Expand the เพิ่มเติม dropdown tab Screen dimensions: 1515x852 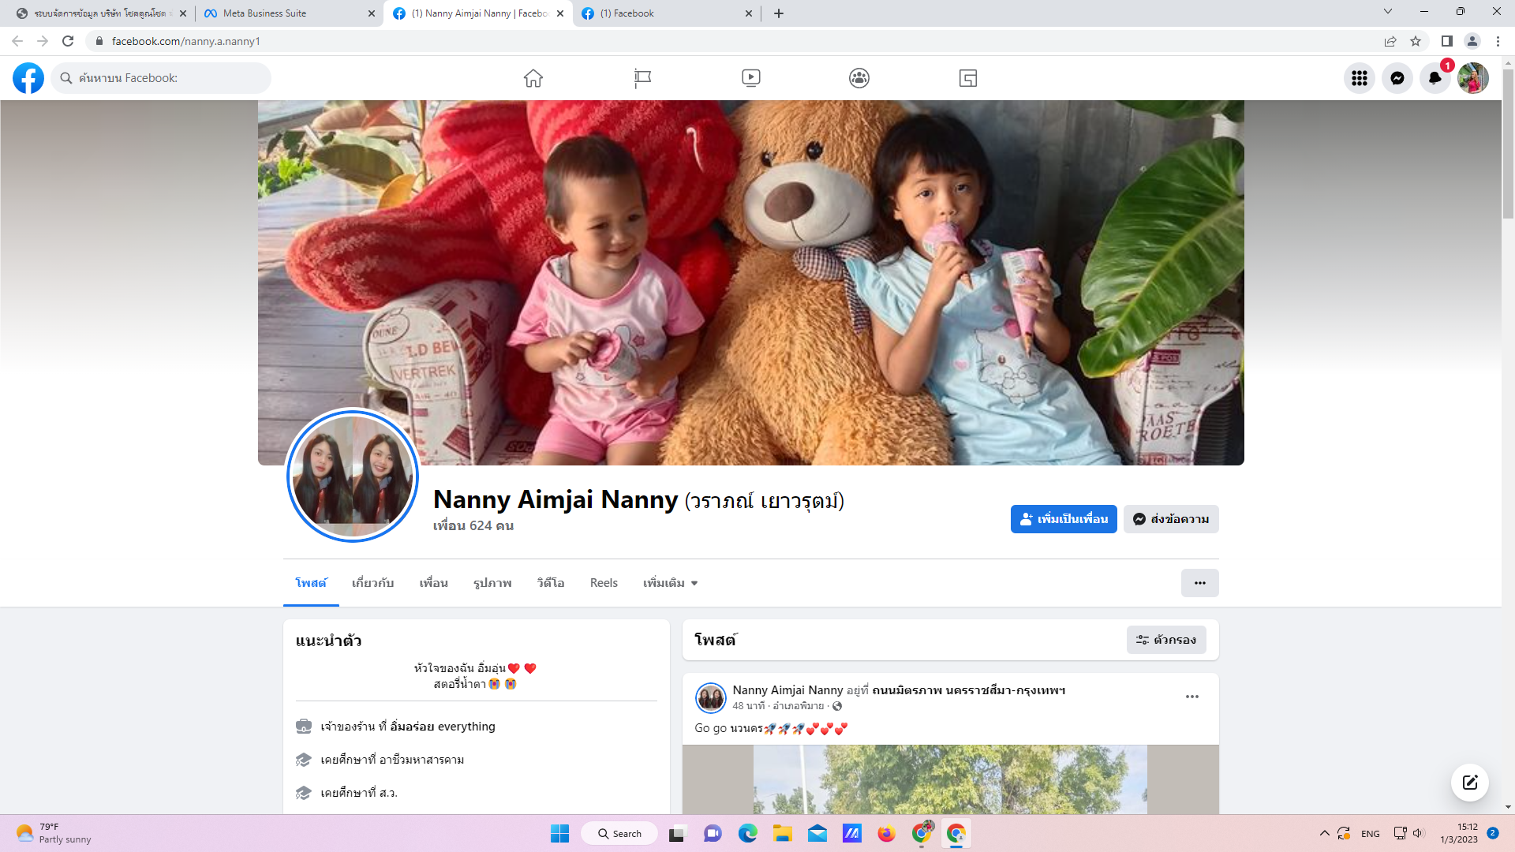click(670, 583)
